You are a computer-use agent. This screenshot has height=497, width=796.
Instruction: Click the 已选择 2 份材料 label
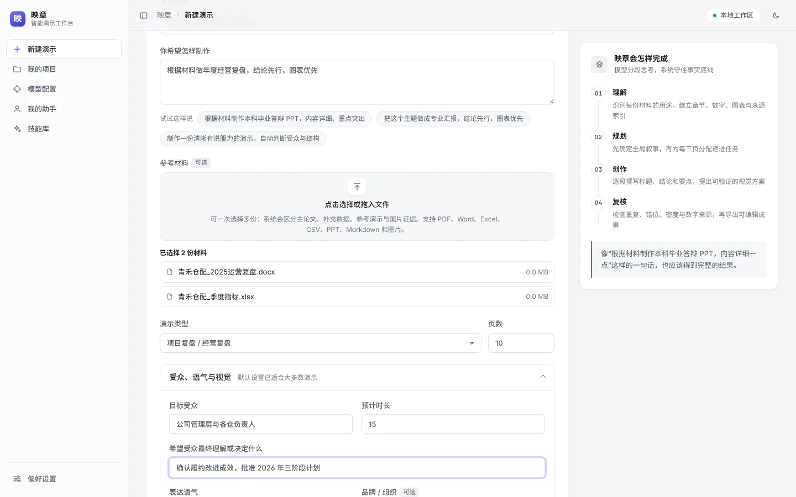point(184,253)
